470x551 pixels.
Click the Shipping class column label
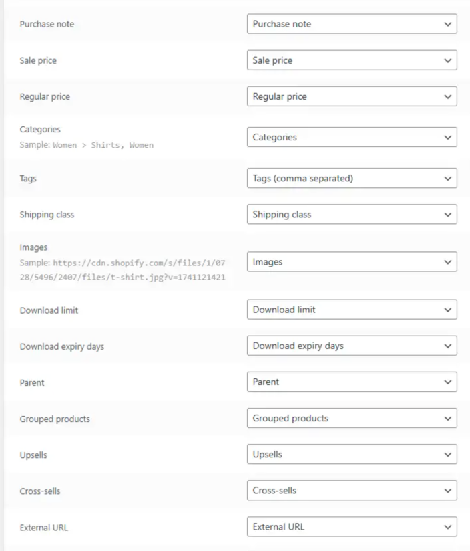pos(47,215)
